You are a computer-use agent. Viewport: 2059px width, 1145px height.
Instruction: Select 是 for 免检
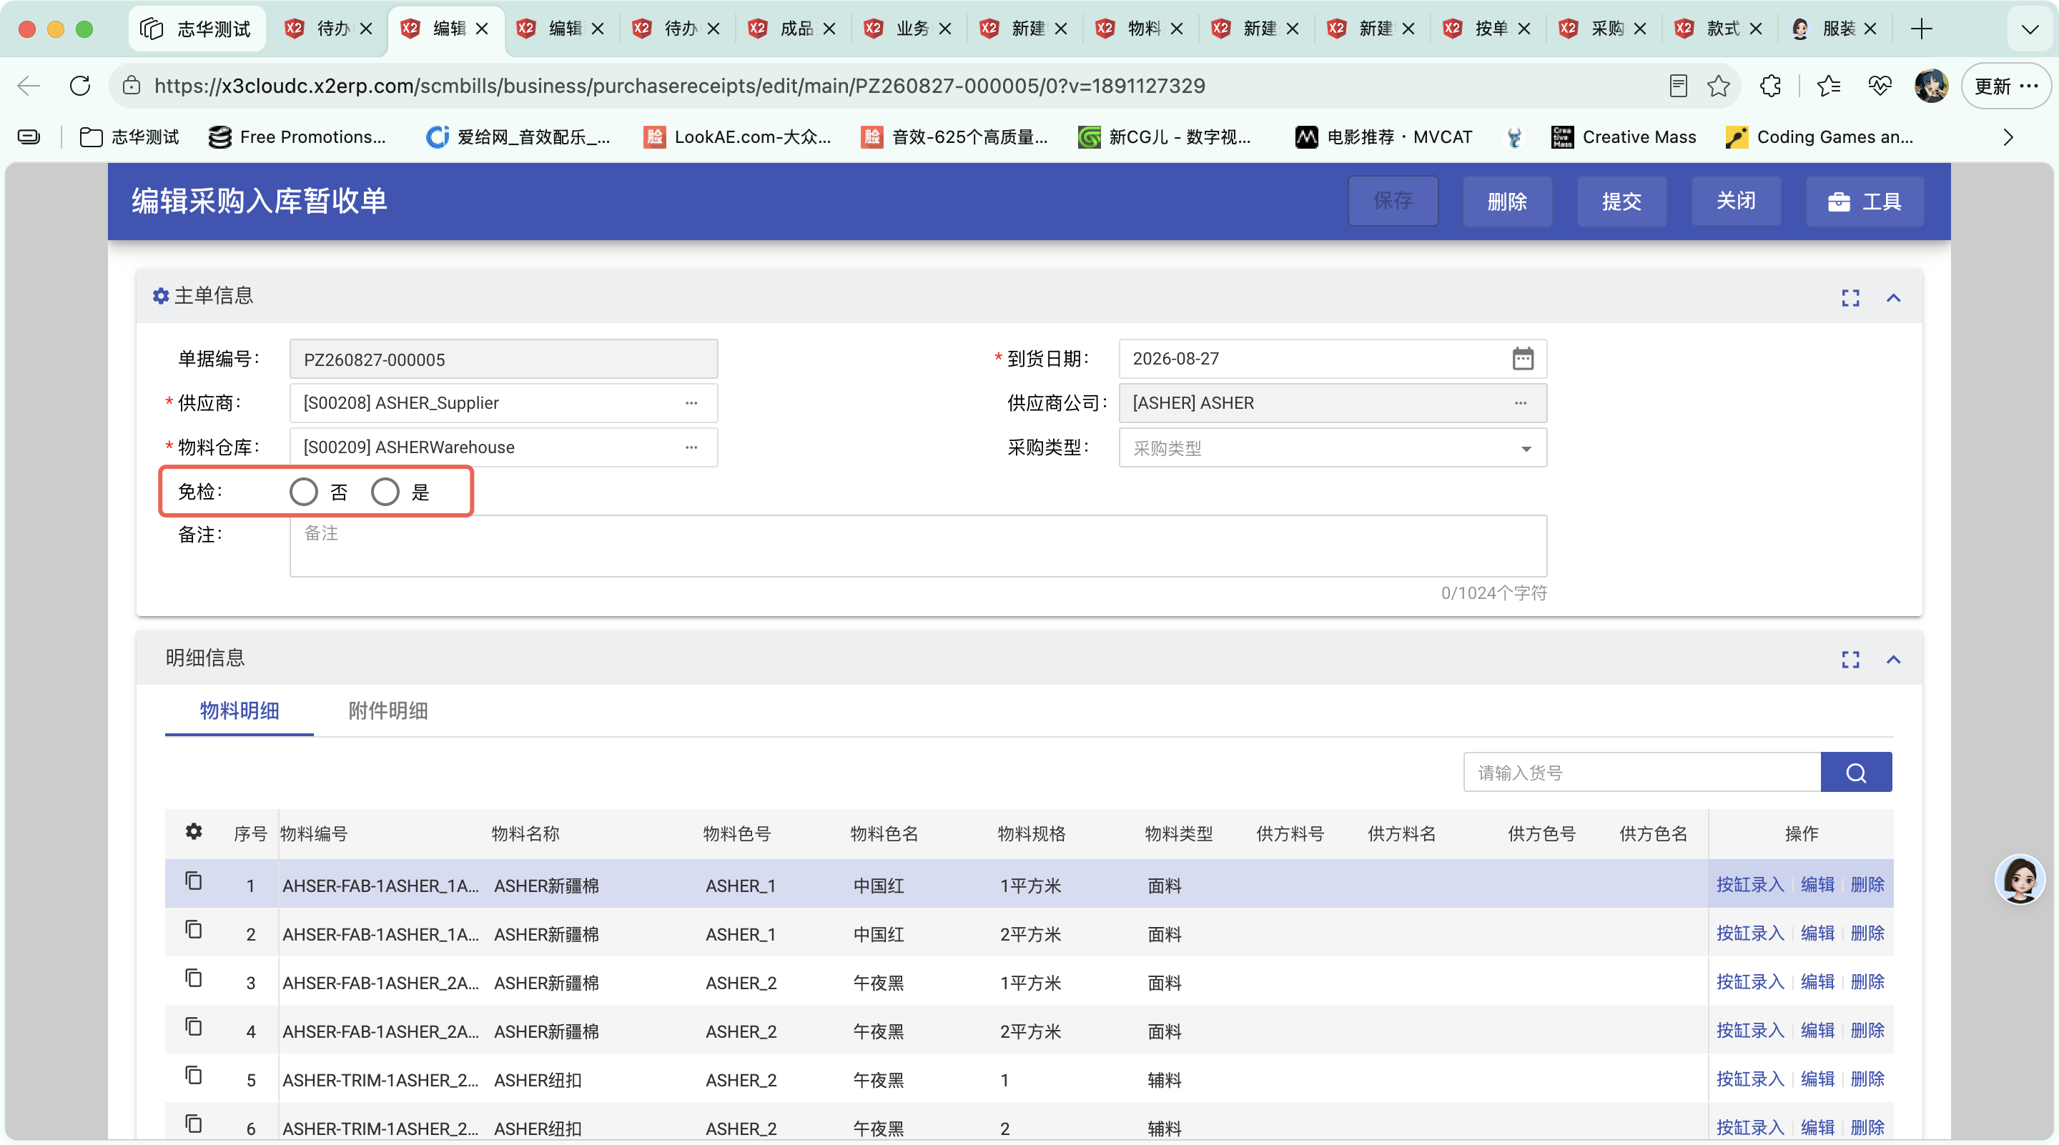(x=385, y=492)
